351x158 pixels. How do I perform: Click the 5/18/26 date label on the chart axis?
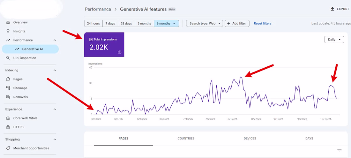pos(96,119)
